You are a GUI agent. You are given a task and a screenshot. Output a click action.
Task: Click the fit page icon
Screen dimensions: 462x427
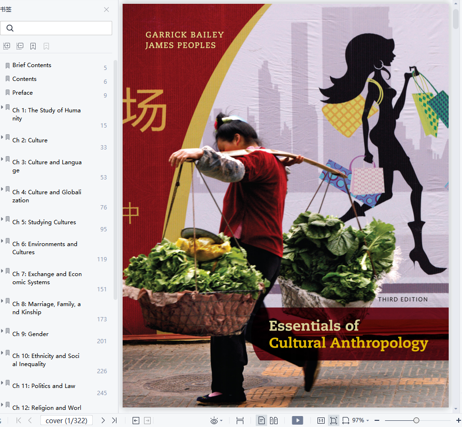(334, 420)
